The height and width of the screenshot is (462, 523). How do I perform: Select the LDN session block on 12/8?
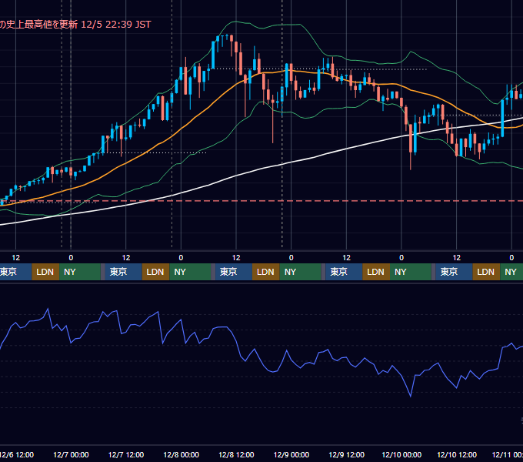[x=266, y=272]
